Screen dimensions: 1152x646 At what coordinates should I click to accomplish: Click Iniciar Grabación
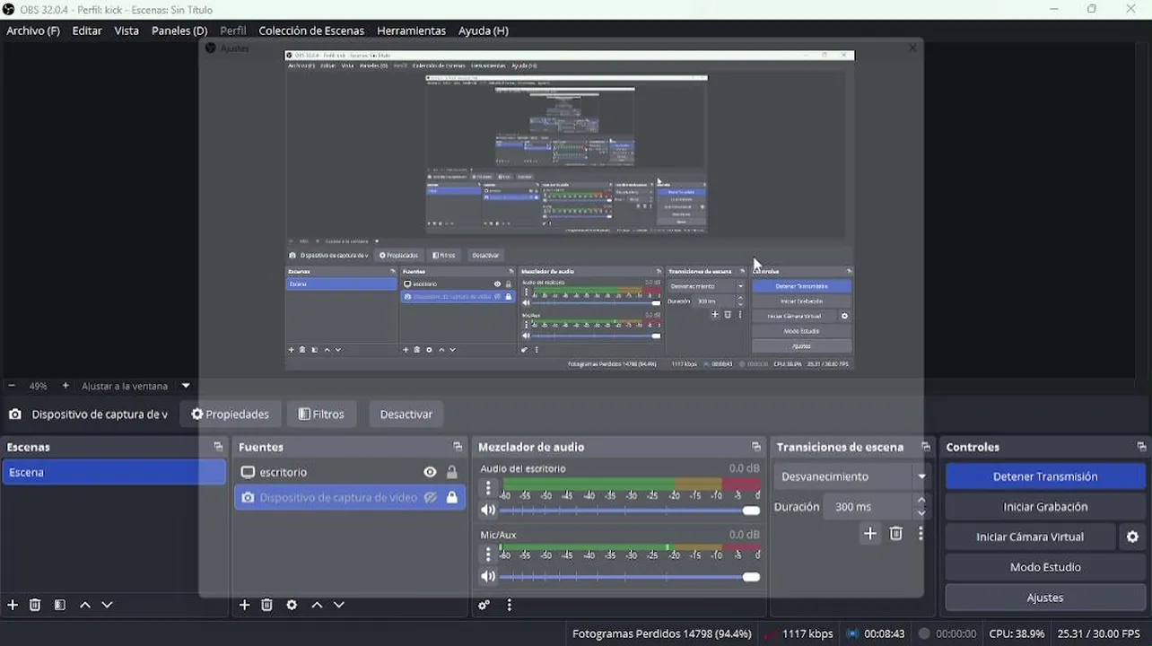tap(1045, 507)
